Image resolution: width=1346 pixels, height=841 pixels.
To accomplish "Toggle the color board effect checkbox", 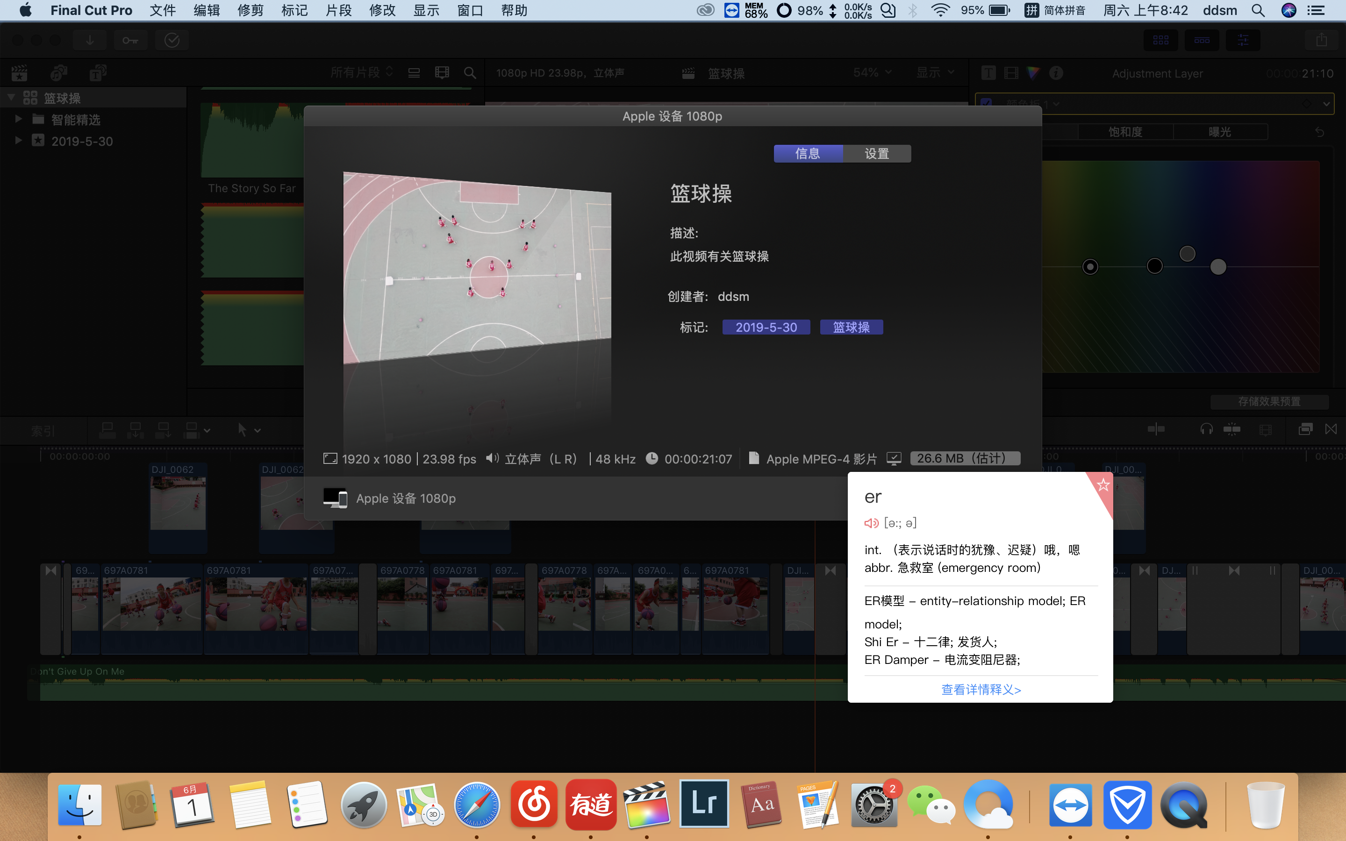I will click(x=987, y=103).
